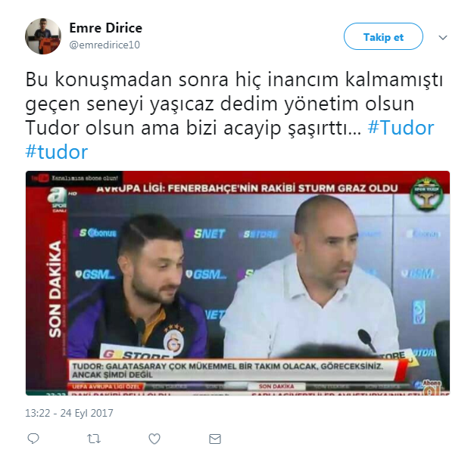
Task: Click the YouTube subscribe badge in the image
Action: tap(75, 178)
